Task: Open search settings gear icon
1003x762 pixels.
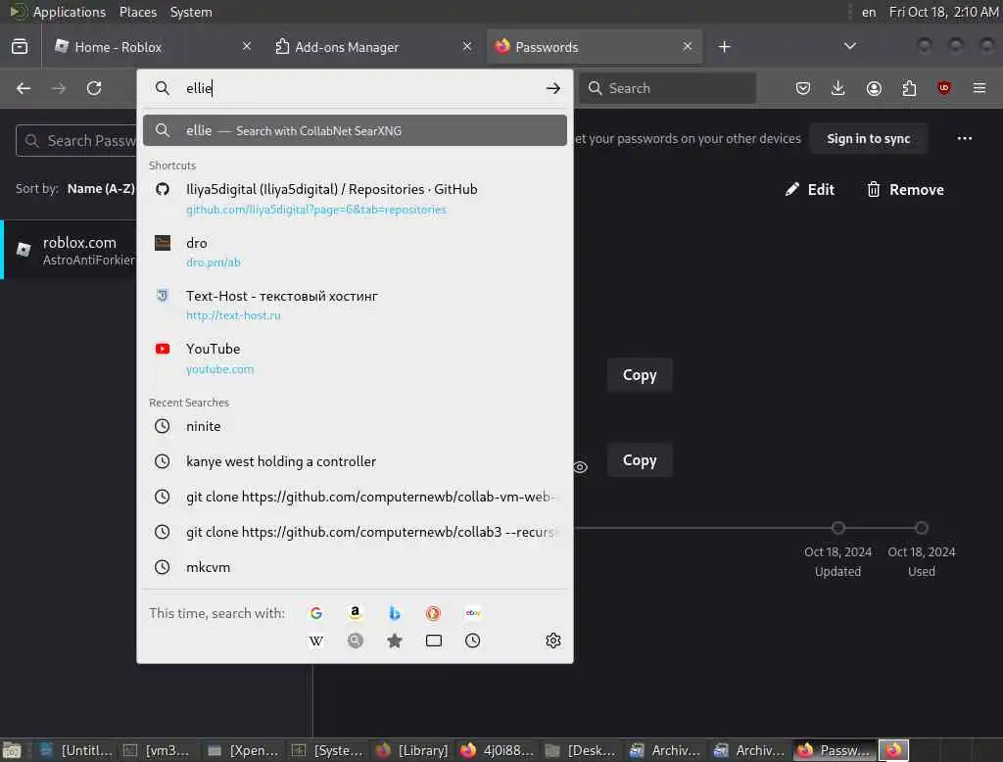Action: (553, 641)
